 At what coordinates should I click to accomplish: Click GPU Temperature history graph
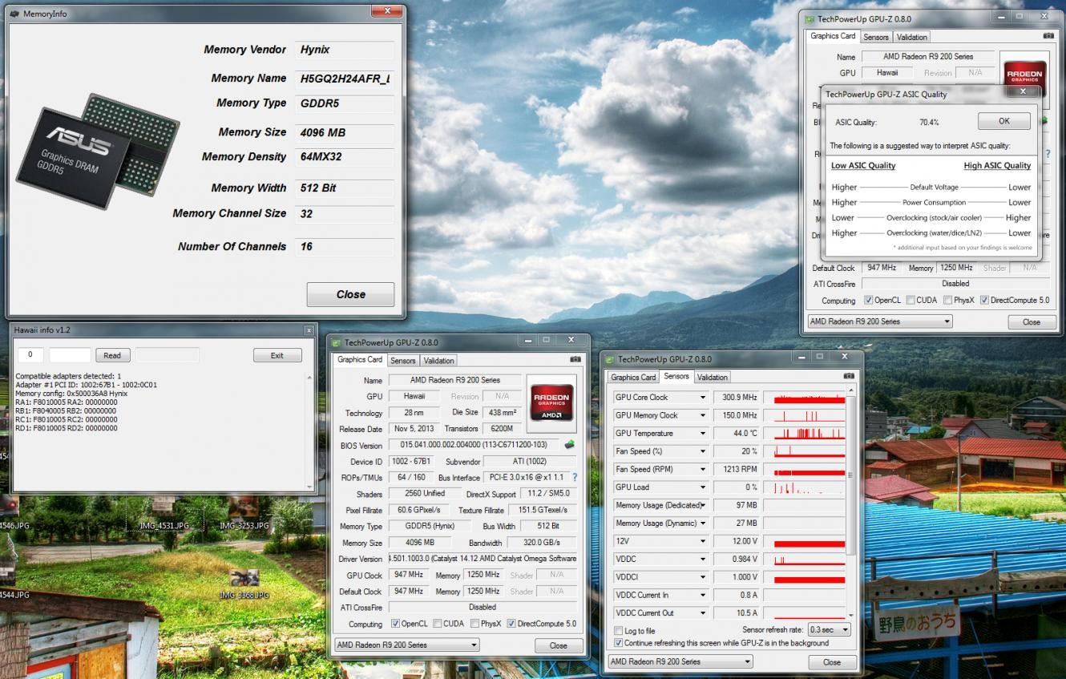[x=804, y=434]
